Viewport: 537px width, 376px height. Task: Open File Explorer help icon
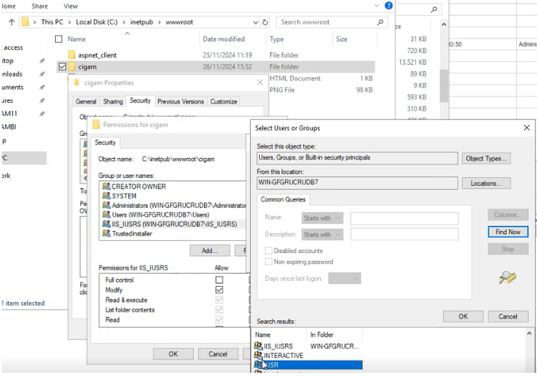(388, 6)
